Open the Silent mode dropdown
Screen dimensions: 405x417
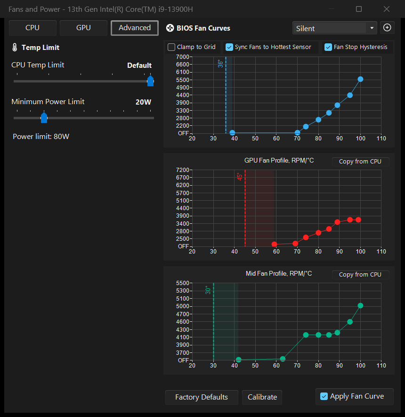tap(334, 28)
